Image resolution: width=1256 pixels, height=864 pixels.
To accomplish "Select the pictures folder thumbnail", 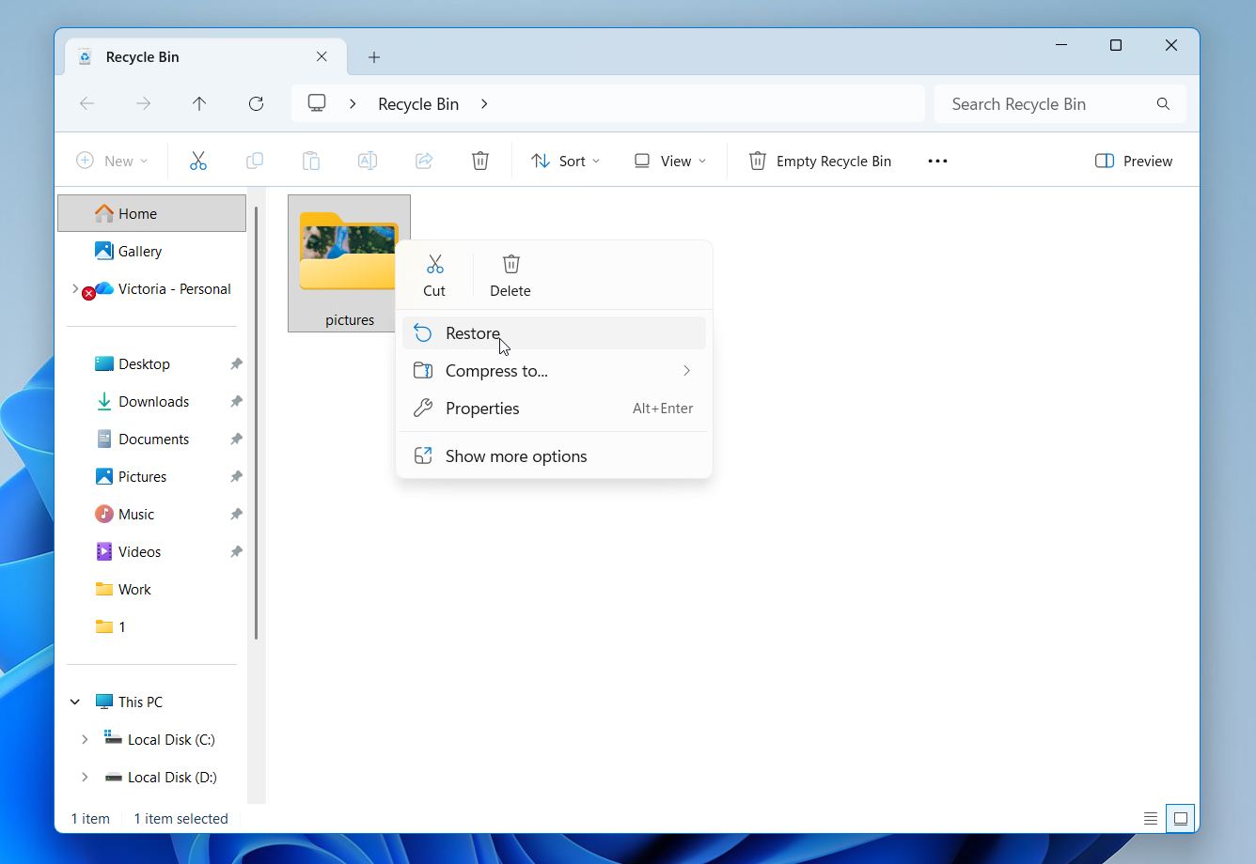I will (349, 263).
